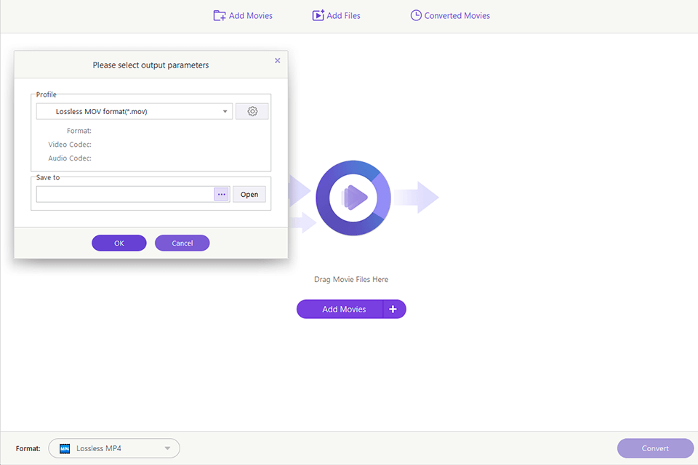Click the 'Drag Movie Files Here' drop area text
Image resolution: width=698 pixels, height=465 pixels.
351,279
